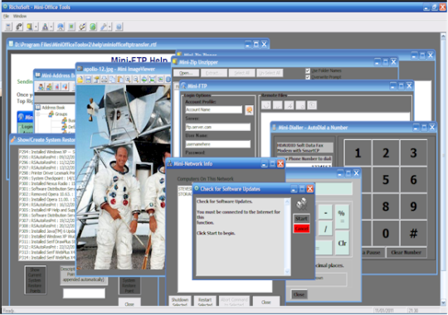Add contact group icon in Address Book
Viewport: 448px width, 315px height.
tap(49, 86)
